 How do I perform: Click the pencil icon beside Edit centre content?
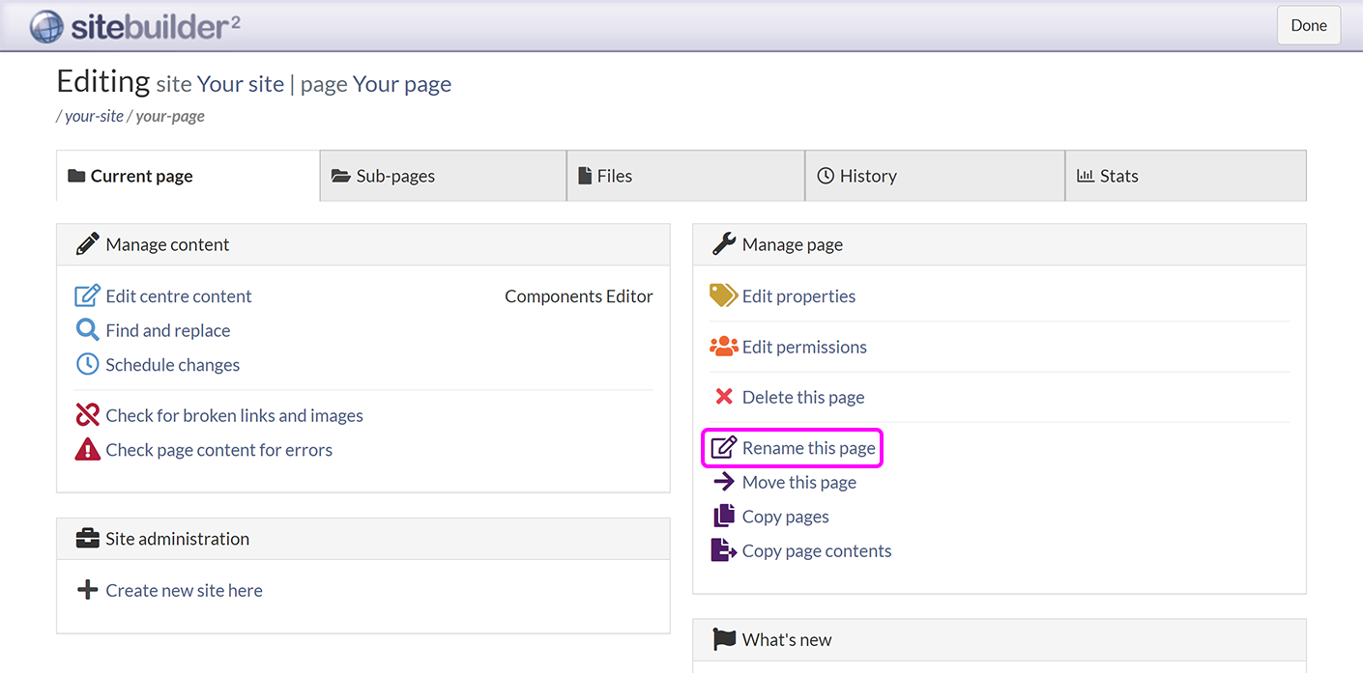[87, 296]
